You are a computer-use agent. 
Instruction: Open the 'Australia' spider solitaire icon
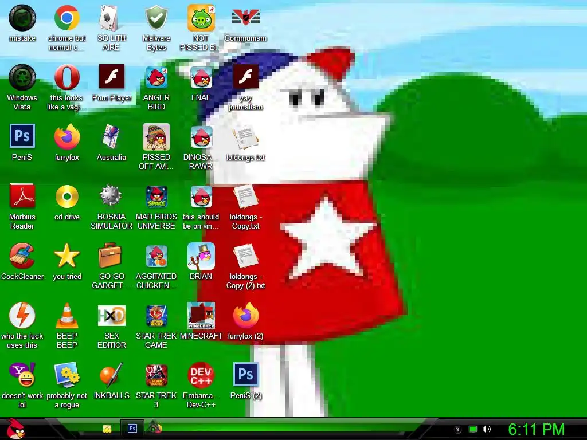click(x=111, y=136)
